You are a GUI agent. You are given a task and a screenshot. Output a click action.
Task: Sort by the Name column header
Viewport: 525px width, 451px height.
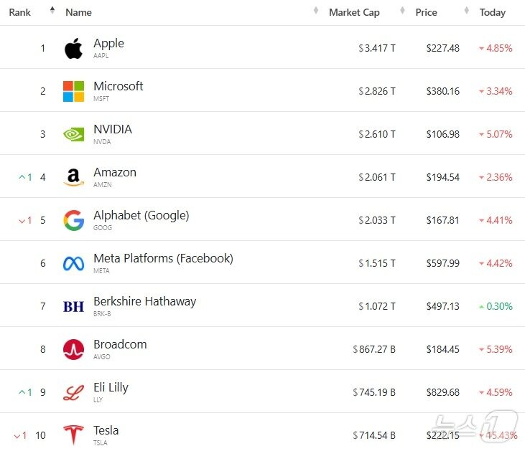tap(78, 12)
